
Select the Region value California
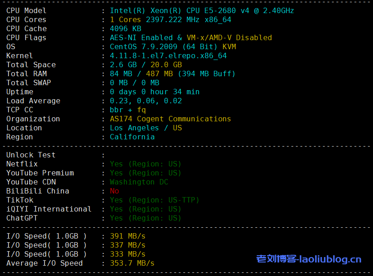pyautogui.click(x=132, y=137)
